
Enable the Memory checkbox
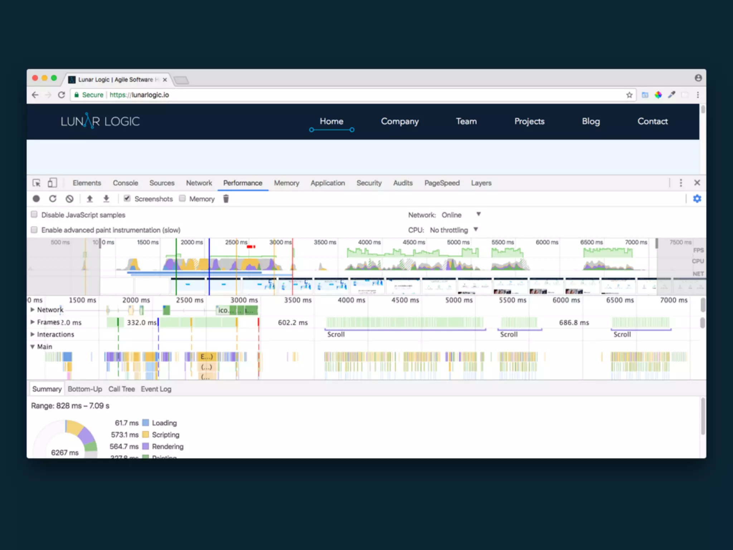pyautogui.click(x=183, y=198)
